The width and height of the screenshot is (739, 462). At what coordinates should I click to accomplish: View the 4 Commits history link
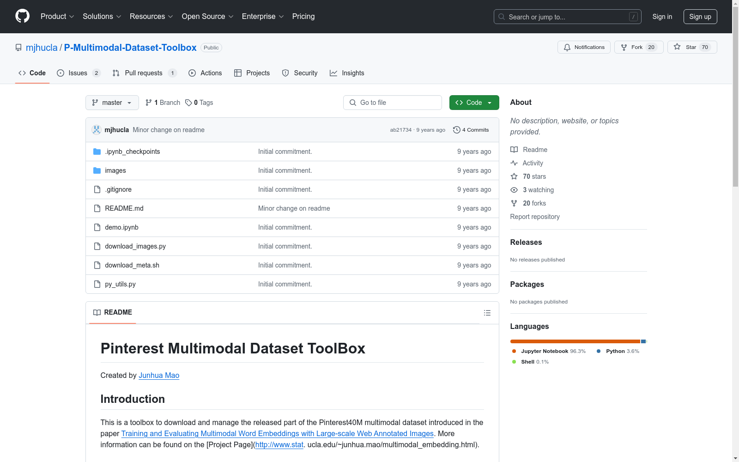pos(471,130)
